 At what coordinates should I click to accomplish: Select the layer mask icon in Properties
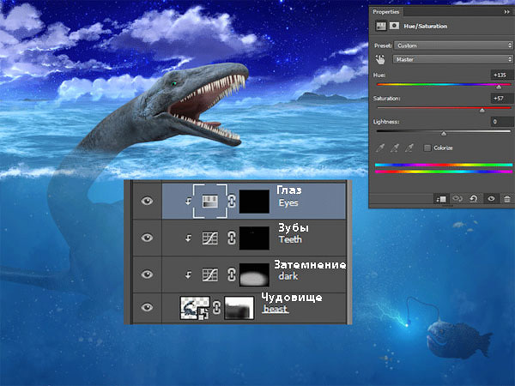pos(394,26)
